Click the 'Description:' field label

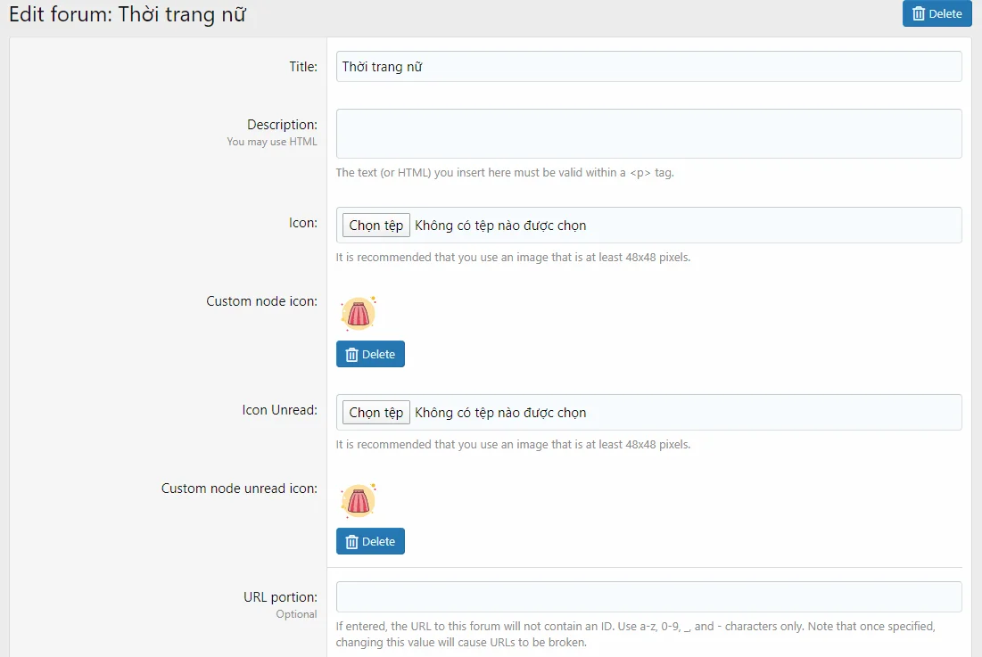point(282,125)
